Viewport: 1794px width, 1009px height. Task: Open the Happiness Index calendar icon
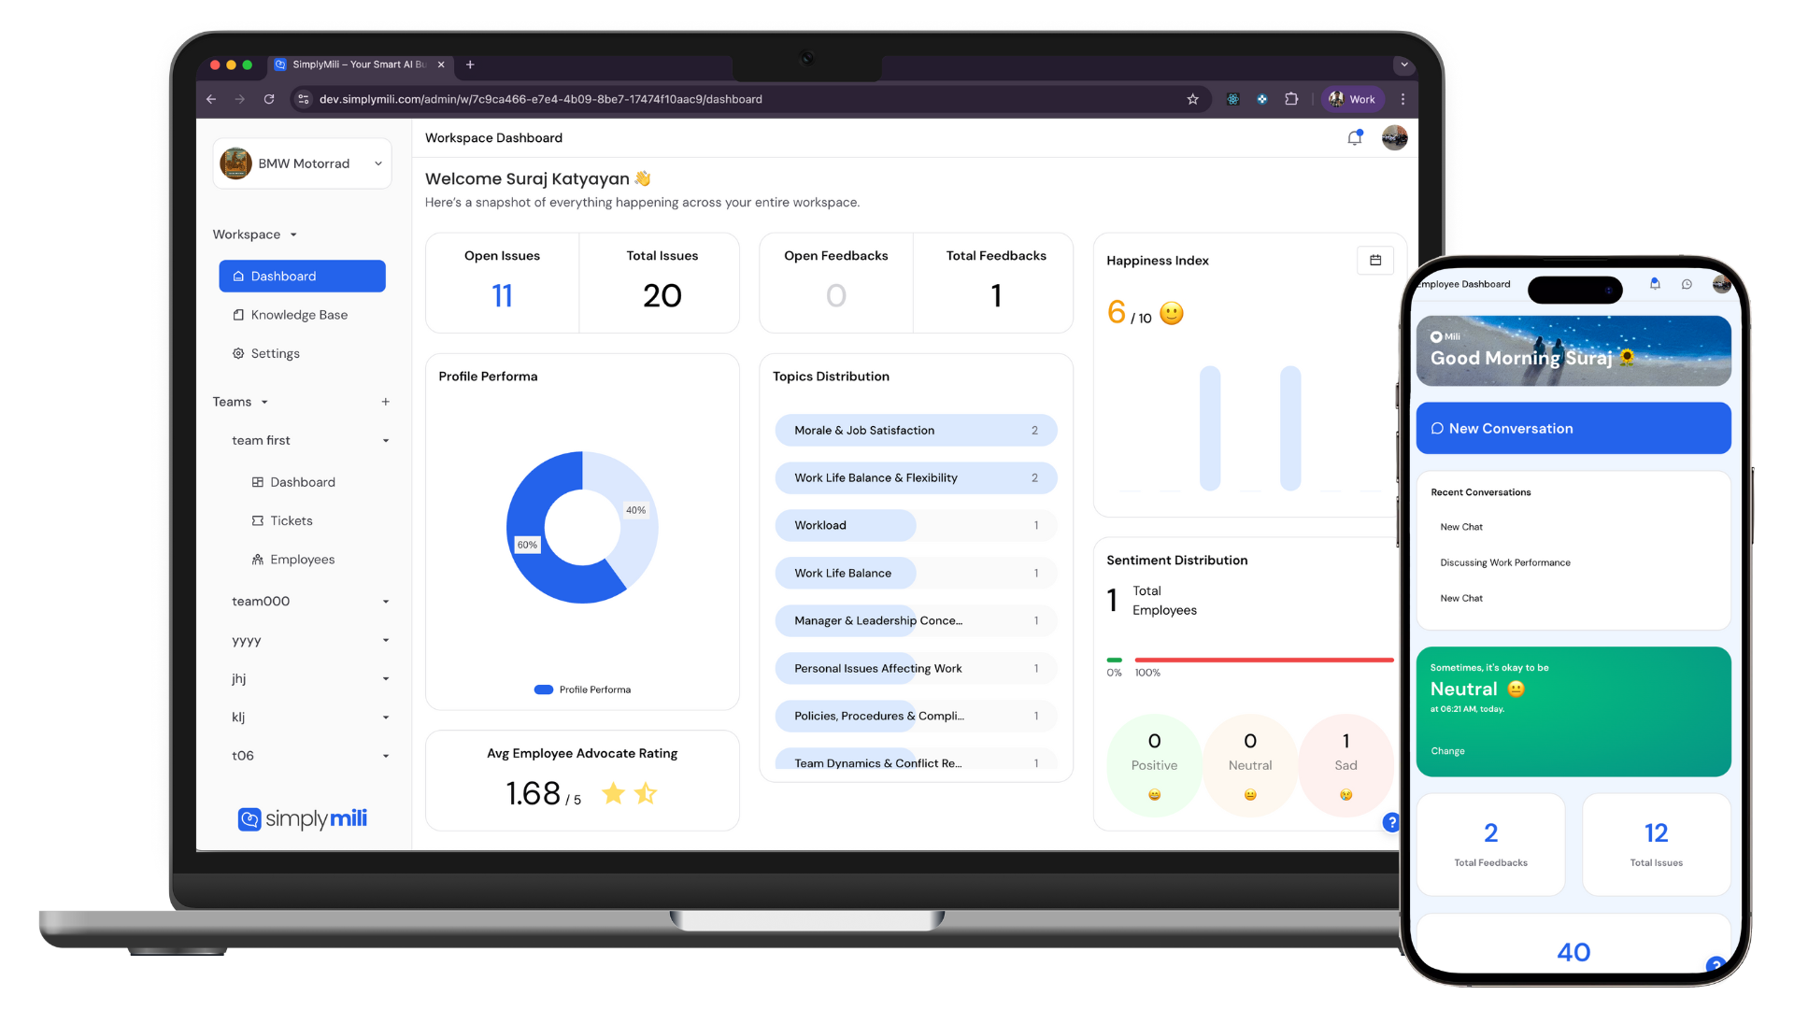(1374, 261)
